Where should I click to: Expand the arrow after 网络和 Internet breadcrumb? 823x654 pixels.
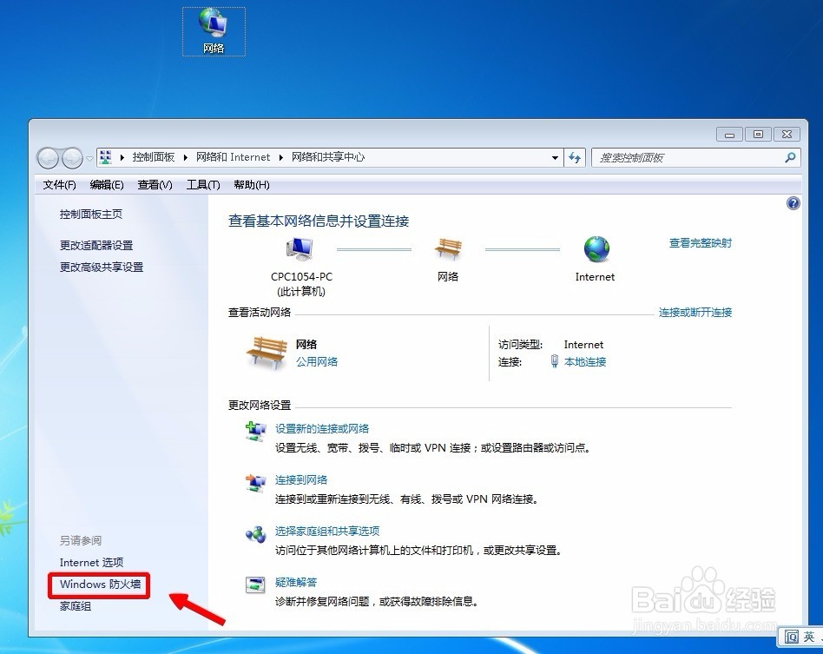[280, 157]
